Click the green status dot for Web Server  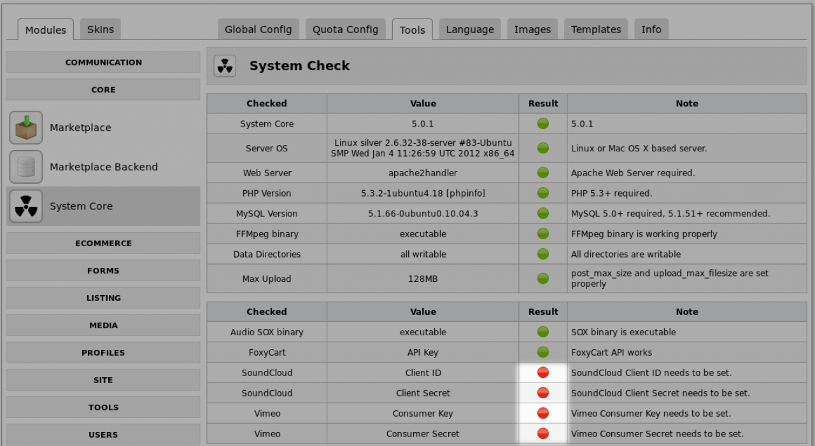pos(543,173)
